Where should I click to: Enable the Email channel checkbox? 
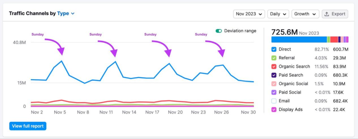tap(274, 101)
